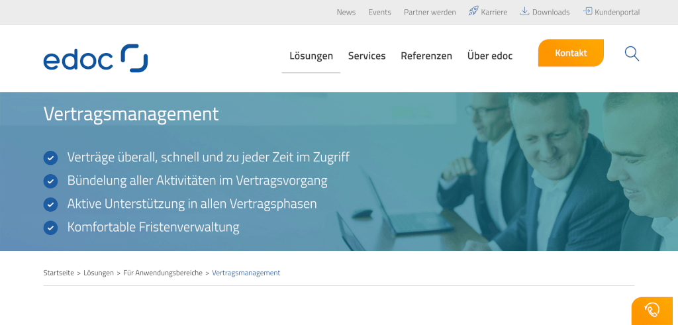This screenshot has height=325, width=678.
Task: Go to Startseite in breadcrumb
Action: click(58, 273)
